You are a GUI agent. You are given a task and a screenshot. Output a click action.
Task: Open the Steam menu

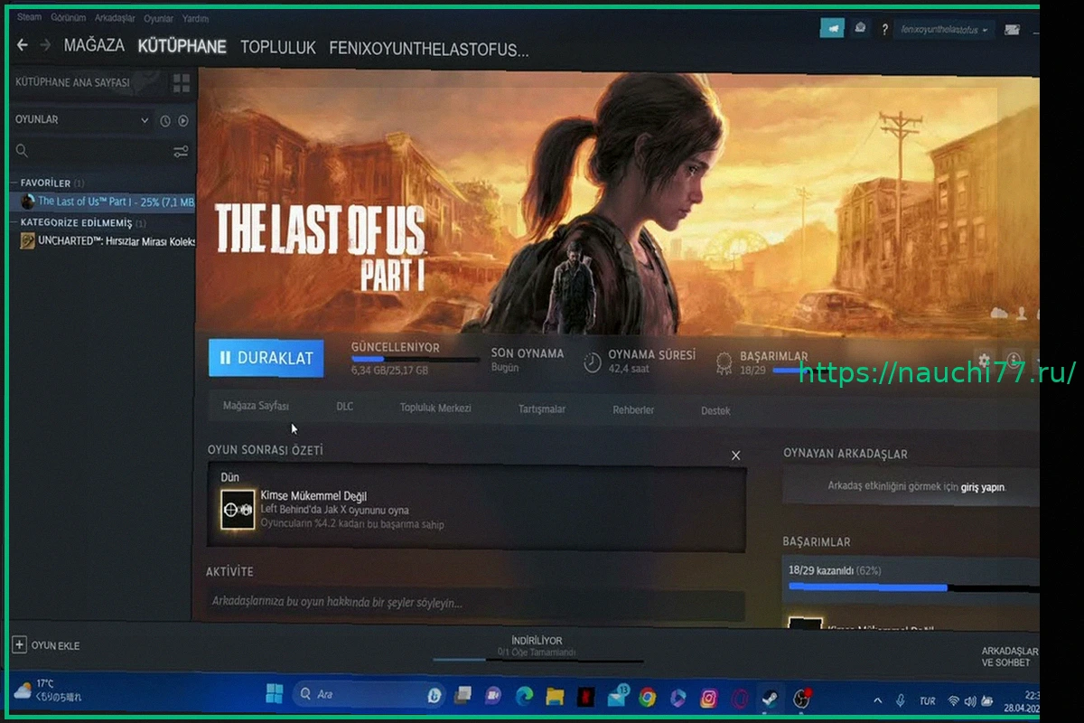(29, 17)
